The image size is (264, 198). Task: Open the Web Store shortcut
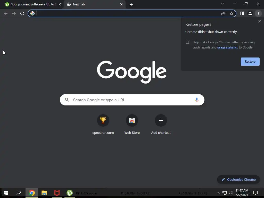[132, 124]
